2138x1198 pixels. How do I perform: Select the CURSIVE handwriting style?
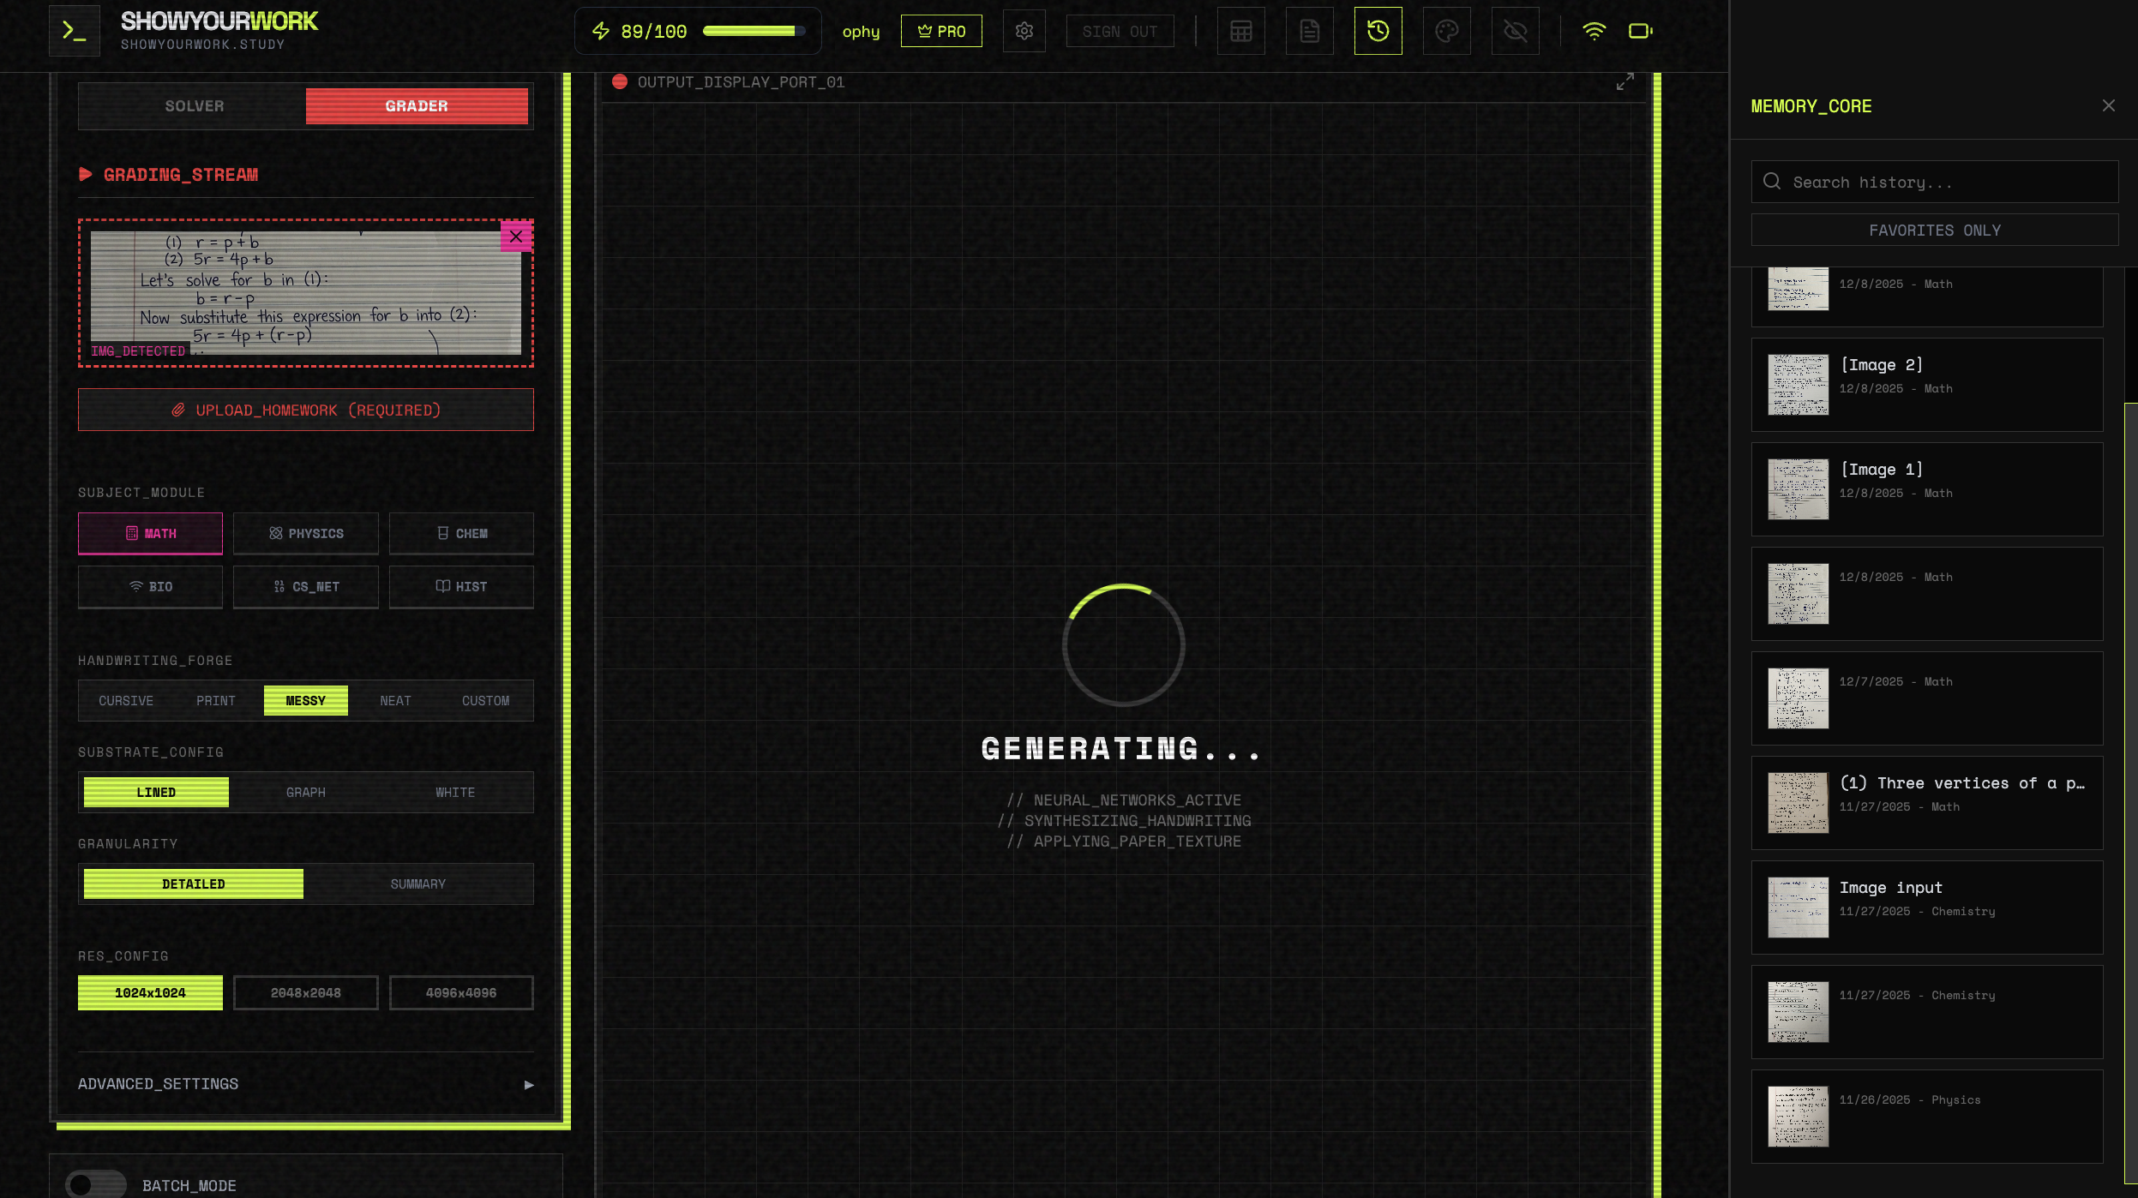[125, 700]
